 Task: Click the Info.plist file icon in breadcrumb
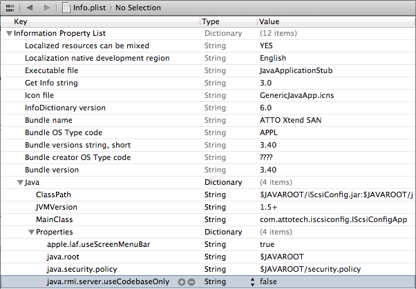pyautogui.click(x=67, y=8)
